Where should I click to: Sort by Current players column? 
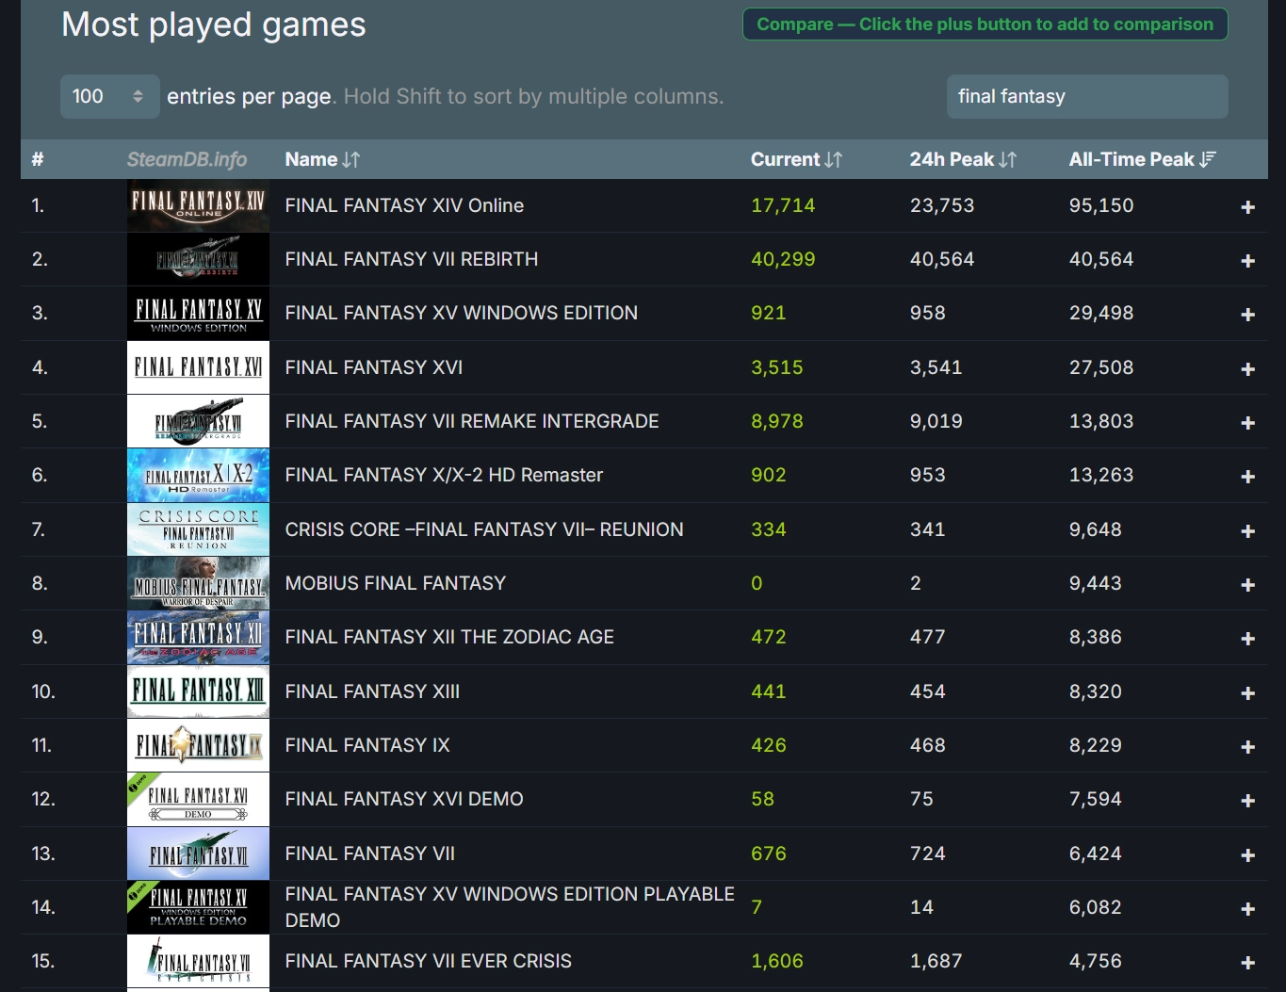point(796,159)
